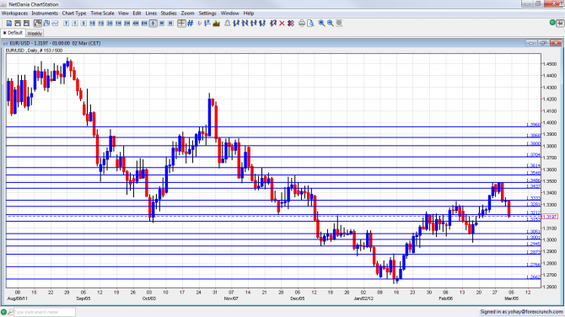The height and width of the screenshot is (317, 565).
Task: Switch to the Weekly workspace tab
Action: tap(35, 34)
